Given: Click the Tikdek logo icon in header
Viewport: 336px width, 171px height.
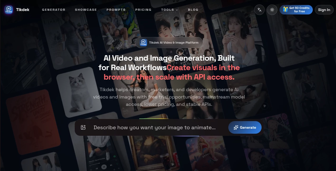Looking at the screenshot, I should pos(9,10).
